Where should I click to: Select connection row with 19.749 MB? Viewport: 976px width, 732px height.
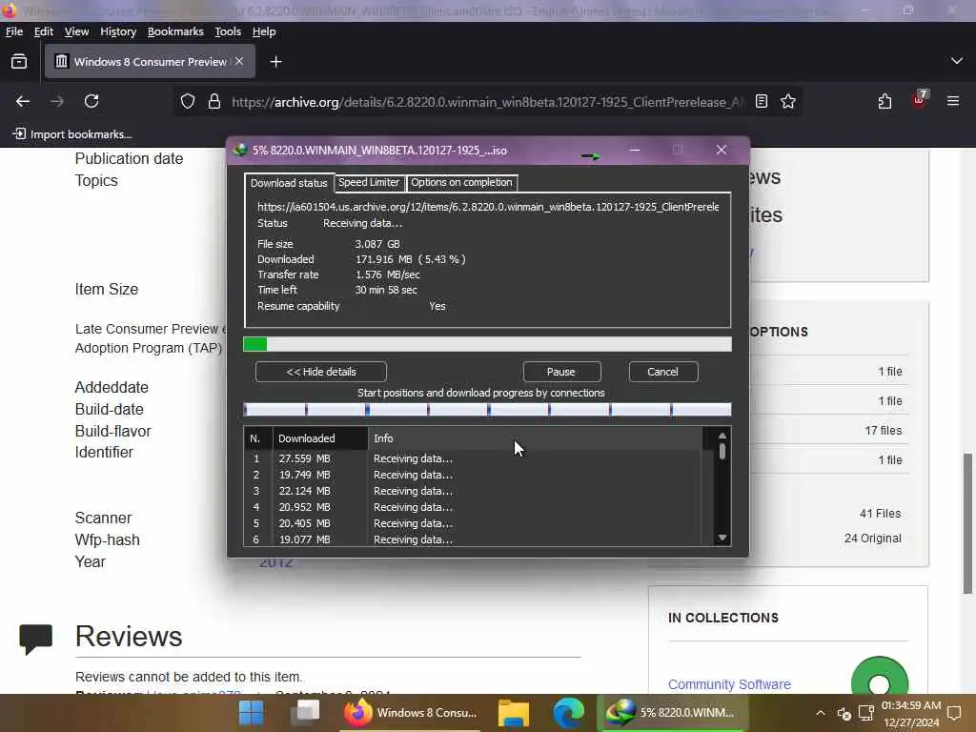[x=473, y=475]
